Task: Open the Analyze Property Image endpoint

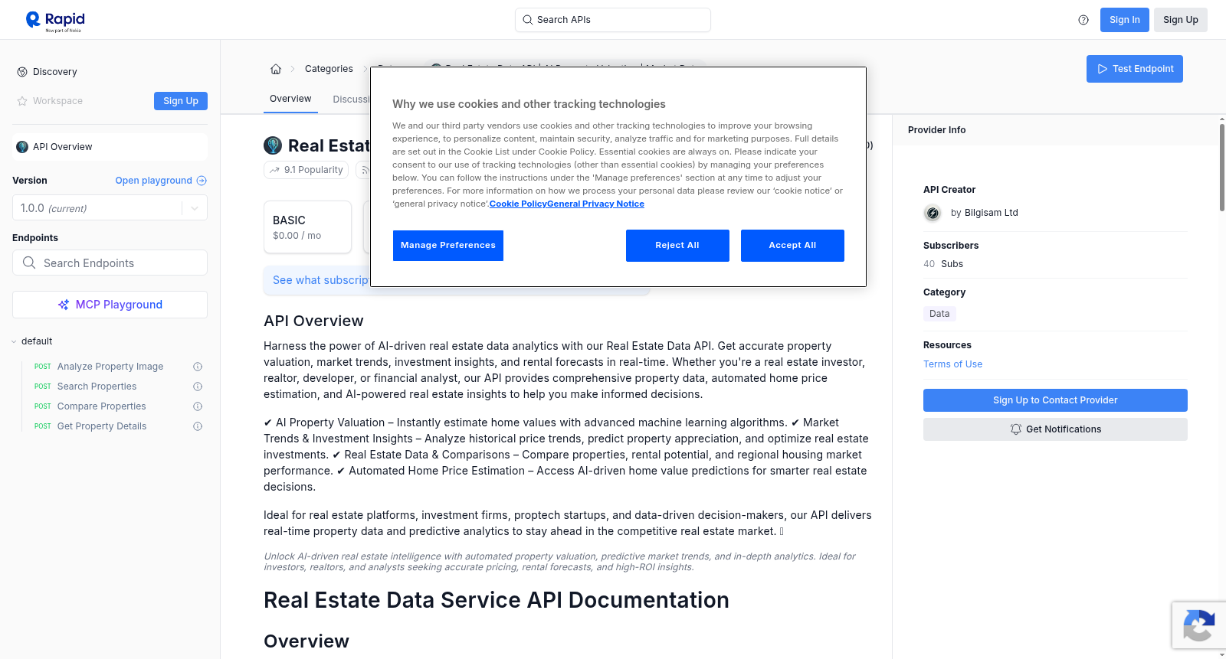Action: tap(110, 367)
